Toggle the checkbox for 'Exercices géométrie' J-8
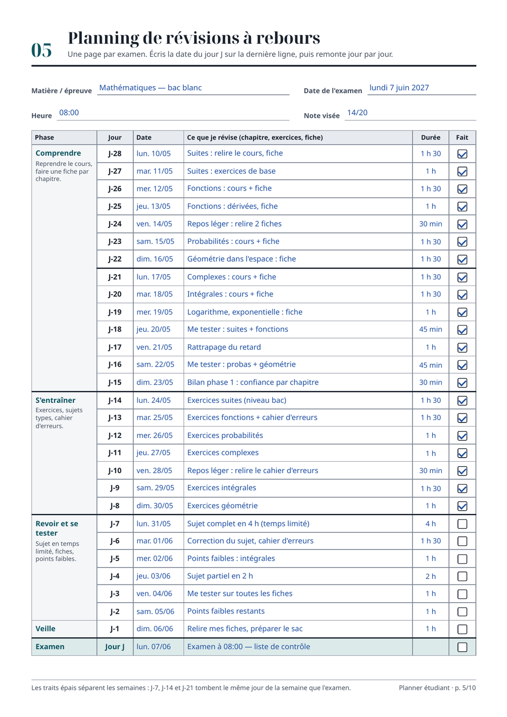507x717 pixels. tap(462, 506)
